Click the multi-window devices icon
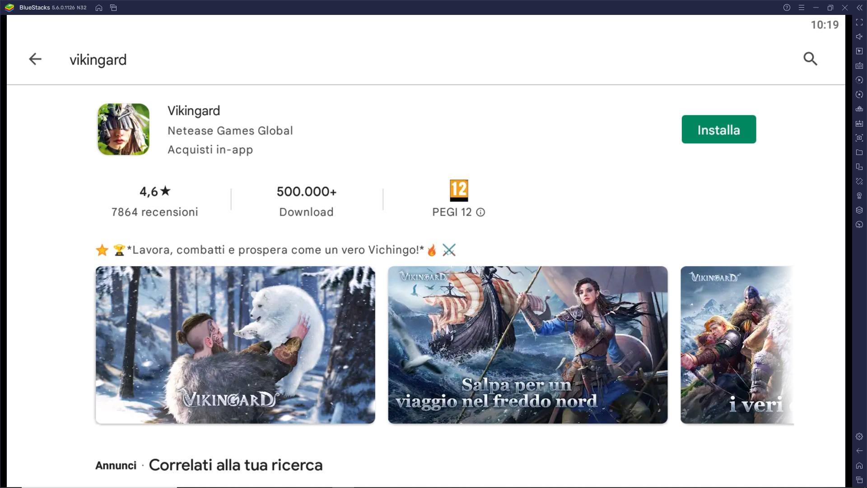 click(x=859, y=167)
